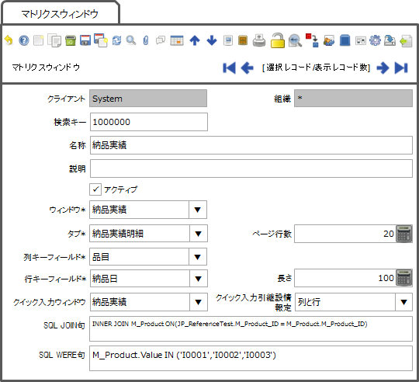Go to next record arrow
Image resolution: width=419 pixels, height=382 pixels.
pyautogui.click(x=383, y=68)
